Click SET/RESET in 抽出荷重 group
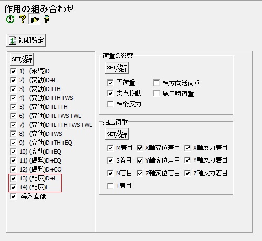262x241 pixels. coord(117,134)
